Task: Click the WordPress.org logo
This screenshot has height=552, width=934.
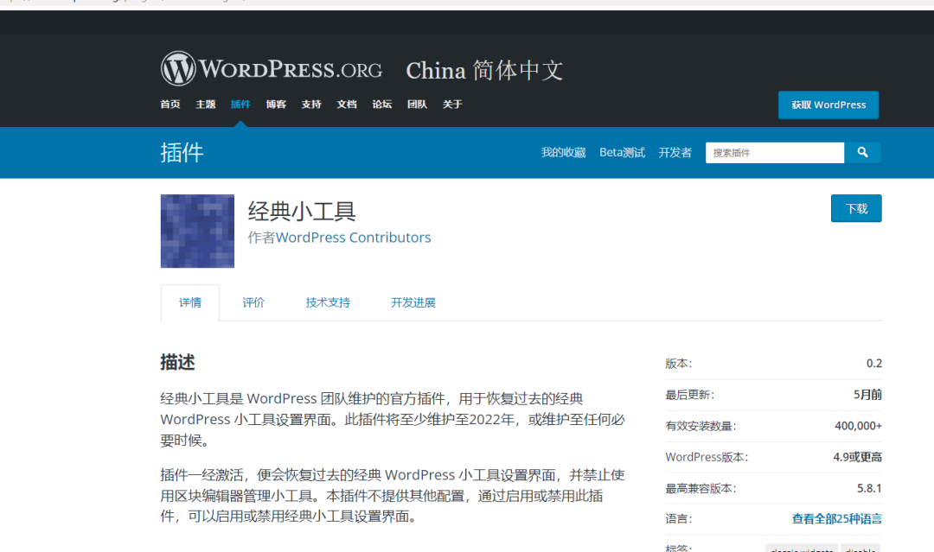Action: click(272, 68)
